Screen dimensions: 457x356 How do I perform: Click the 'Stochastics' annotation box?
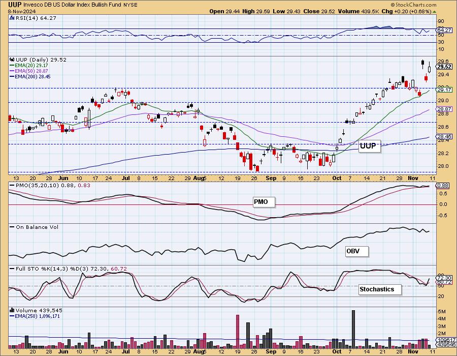tap(380, 289)
